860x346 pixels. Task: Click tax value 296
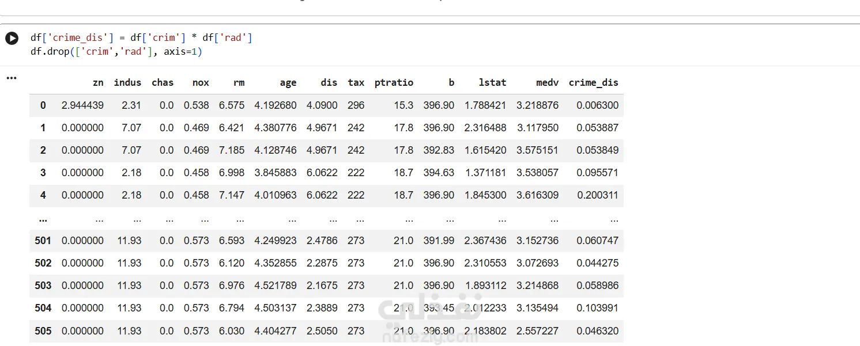tap(356, 105)
